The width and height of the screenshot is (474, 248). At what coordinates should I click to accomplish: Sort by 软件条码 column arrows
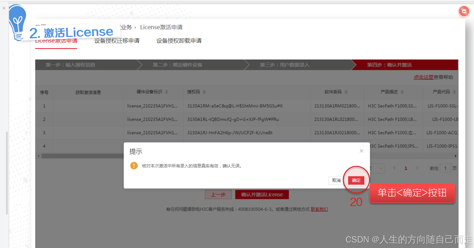346,92
